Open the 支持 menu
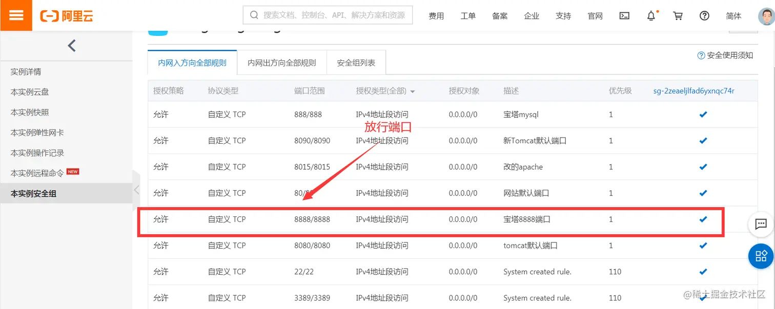 click(x=563, y=16)
